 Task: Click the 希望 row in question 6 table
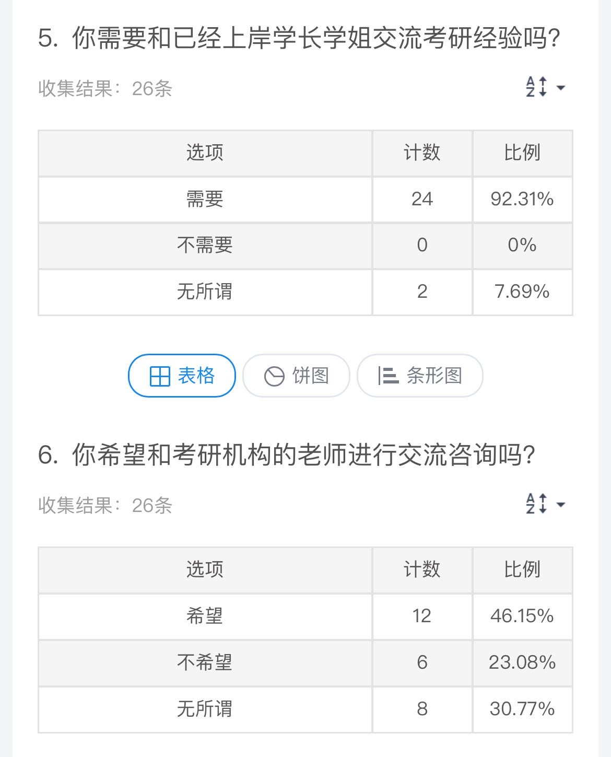(x=305, y=616)
